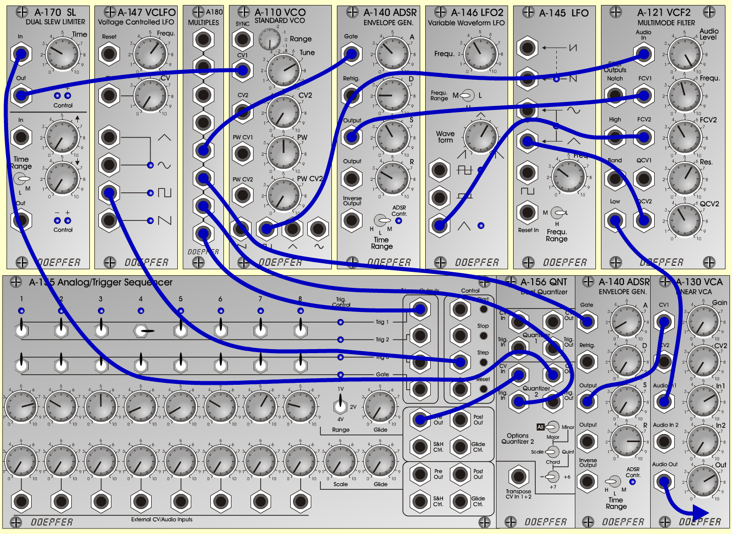Click the Time knob on A-170 slew limiter
This screenshot has width=732, height=534.
[x=62, y=53]
